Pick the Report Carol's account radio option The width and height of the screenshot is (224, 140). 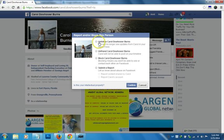(99, 77)
